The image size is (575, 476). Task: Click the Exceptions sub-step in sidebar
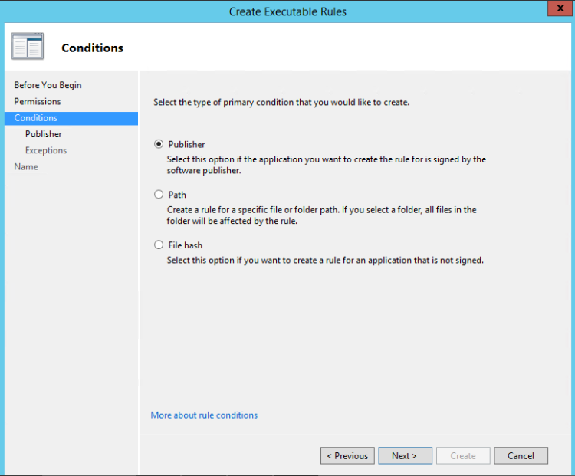pos(46,150)
